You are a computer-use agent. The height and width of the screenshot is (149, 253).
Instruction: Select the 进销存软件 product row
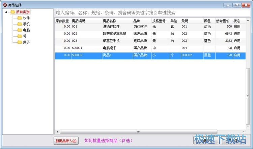tap(150, 27)
